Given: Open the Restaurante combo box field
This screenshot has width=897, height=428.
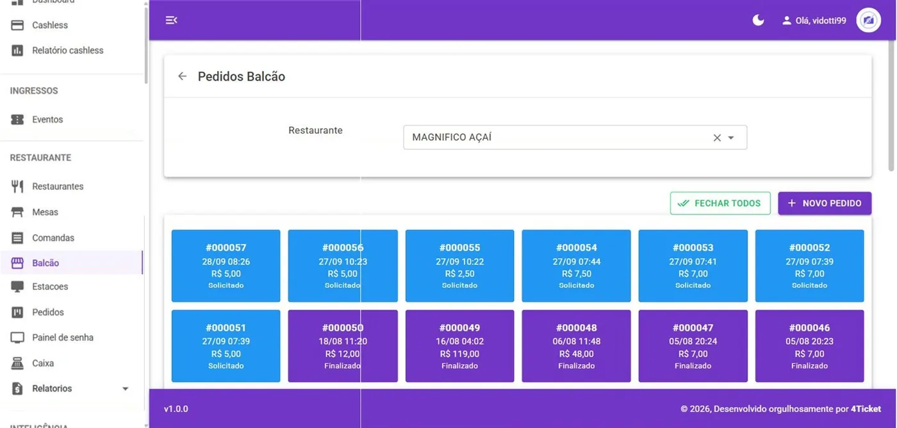Looking at the screenshot, I should click(575, 138).
